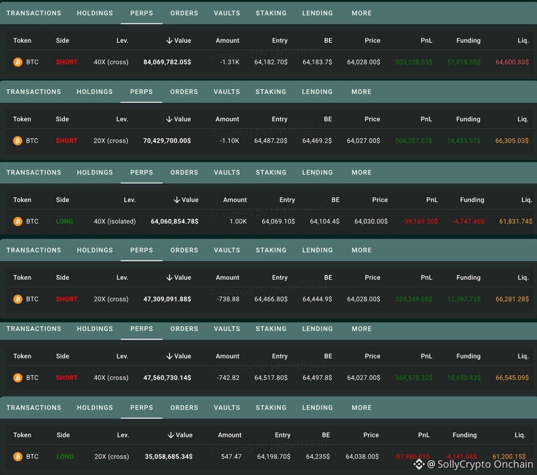Click the Value sort arrow above 64,060,854.78$
The height and width of the screenshot is (475, 537).
tap(177, 200)
